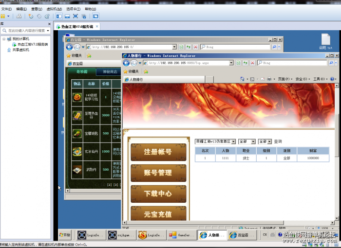
Task: Open the 选项卡(T) menu
Action: coord(73,9)
